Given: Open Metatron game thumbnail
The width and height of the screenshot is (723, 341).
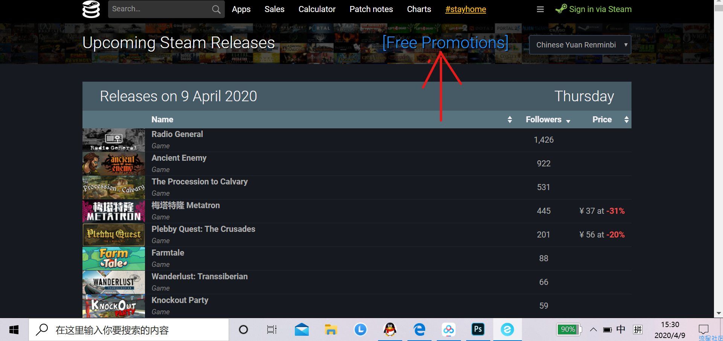Looking at the screenshot, I should click(x=114, y=211).
